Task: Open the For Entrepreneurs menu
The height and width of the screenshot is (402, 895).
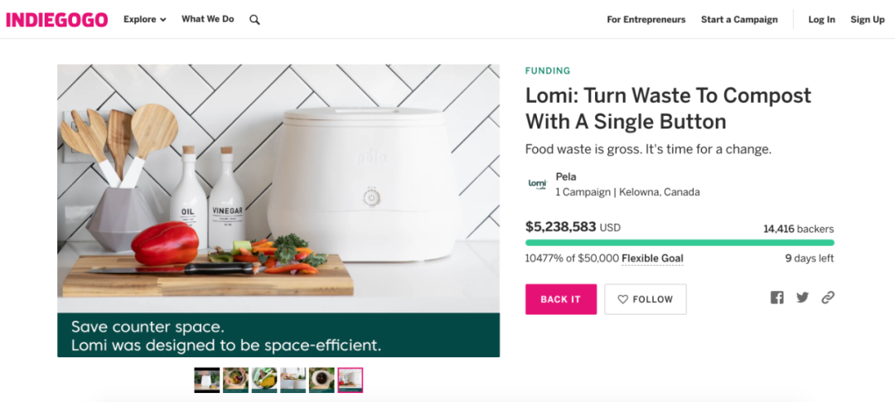Action: (646, 20)
